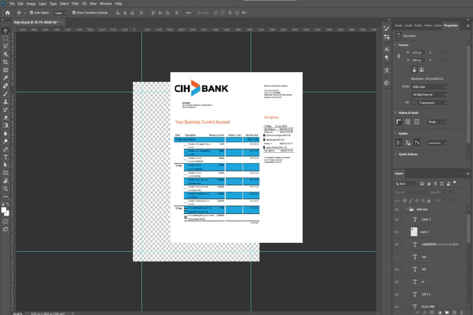Viewport: 473px width, 315px height.
Task: Collapse the Rulers & Grids section
Action: (396, 113)
